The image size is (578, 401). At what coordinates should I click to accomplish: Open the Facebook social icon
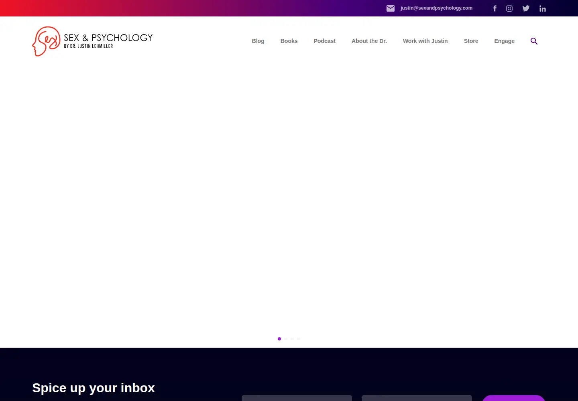coord(495,8)
